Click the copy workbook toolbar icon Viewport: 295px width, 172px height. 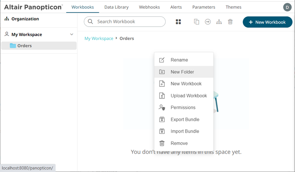196,22
